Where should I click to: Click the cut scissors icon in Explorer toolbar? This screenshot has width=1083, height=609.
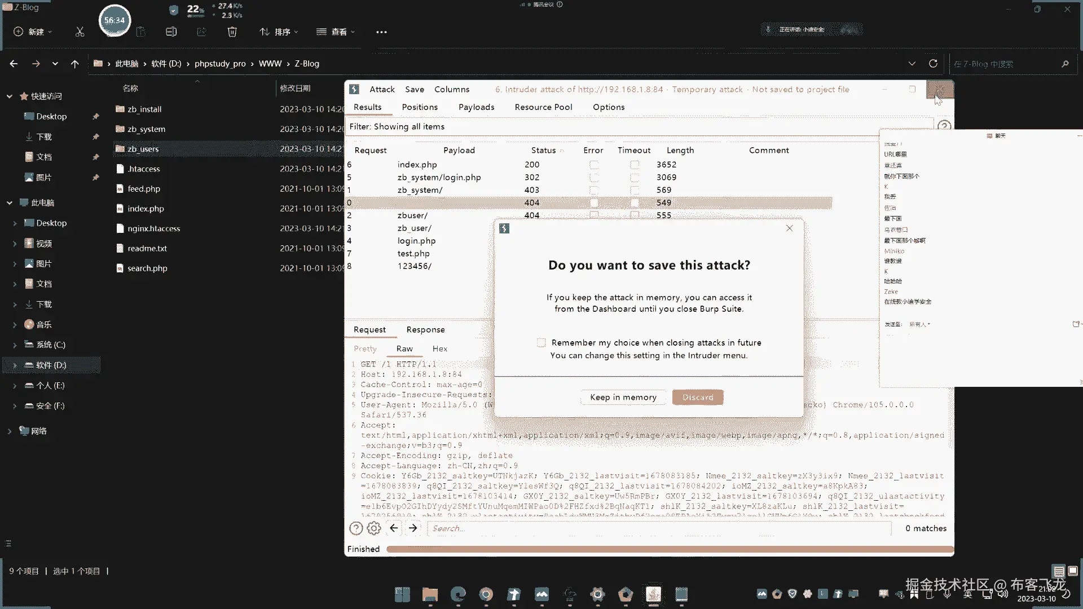pyautogui.click(x=80, y=32)
